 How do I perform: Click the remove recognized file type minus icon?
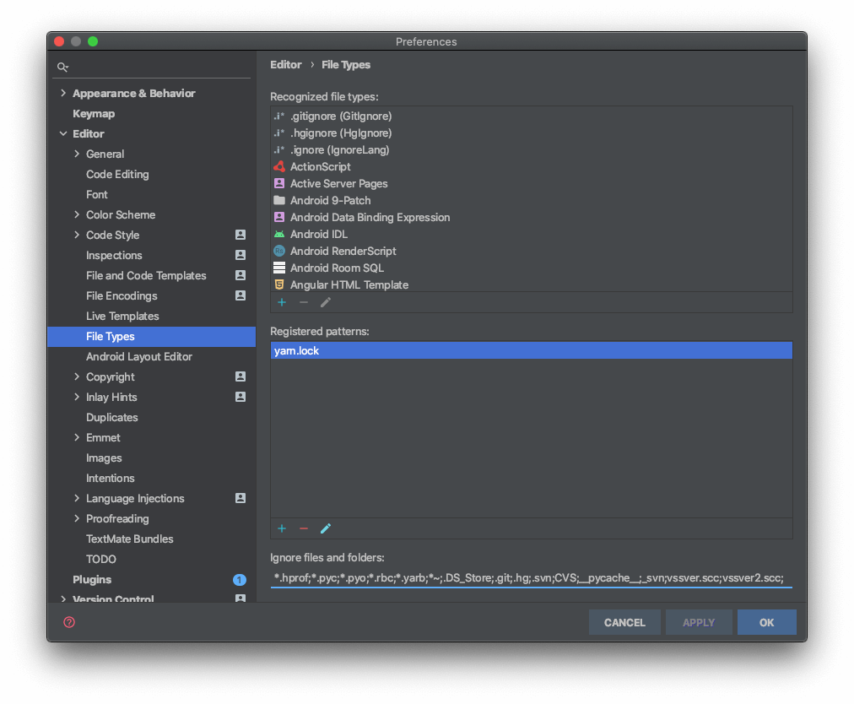304,302
